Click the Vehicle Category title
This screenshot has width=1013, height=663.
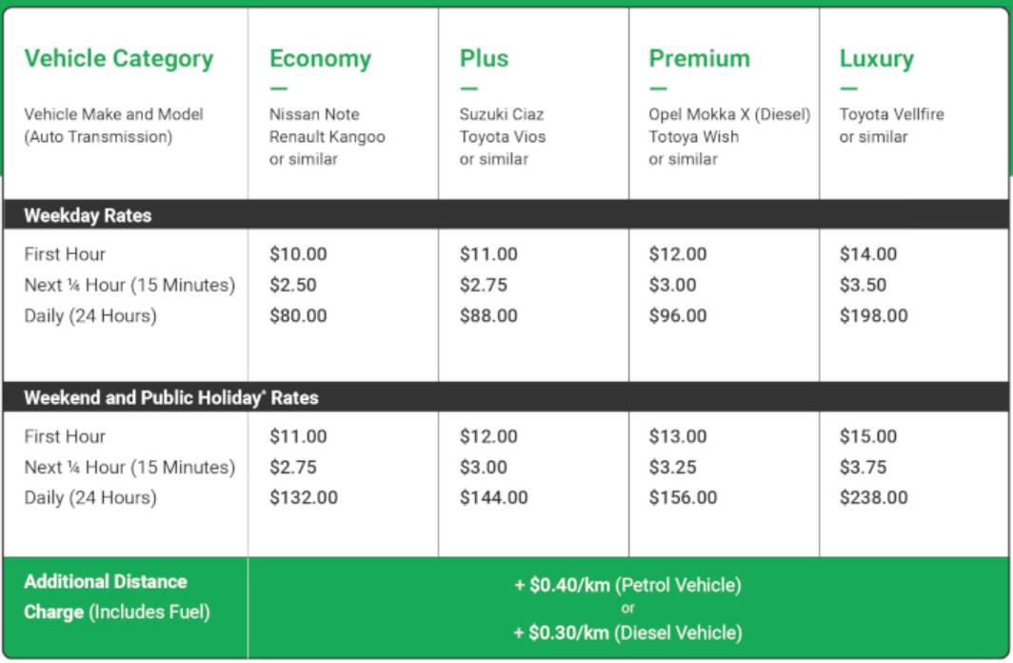[x=119, y=58]
